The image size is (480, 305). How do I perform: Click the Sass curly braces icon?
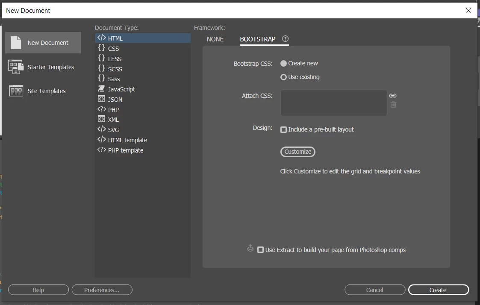[x=101, y=79]
